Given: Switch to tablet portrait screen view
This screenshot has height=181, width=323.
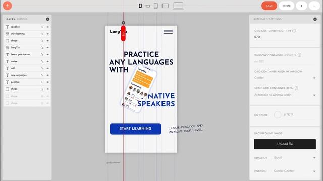Looking at the screenshot, I should pyautogui.click(x=156, y=6).
